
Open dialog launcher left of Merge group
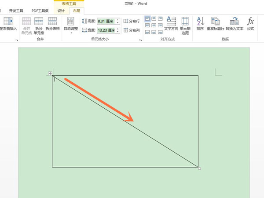coord(17,40)
